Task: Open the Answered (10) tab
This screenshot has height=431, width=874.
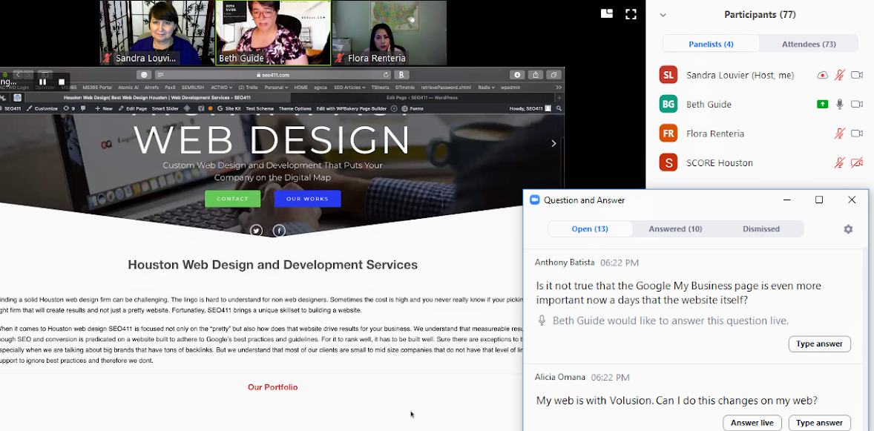Action: [x=675, y=228]
